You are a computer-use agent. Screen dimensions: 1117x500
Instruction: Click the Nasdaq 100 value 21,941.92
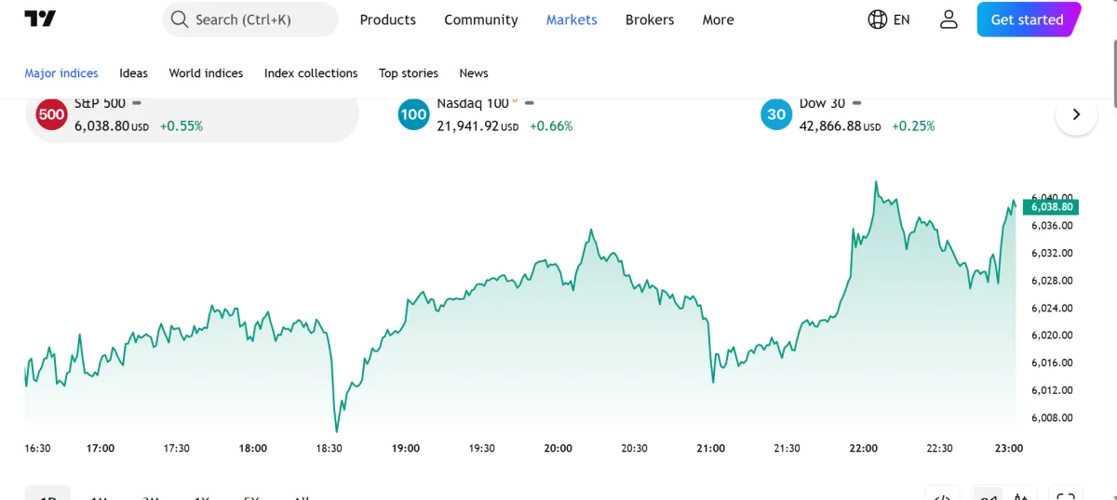click(468, 125)
